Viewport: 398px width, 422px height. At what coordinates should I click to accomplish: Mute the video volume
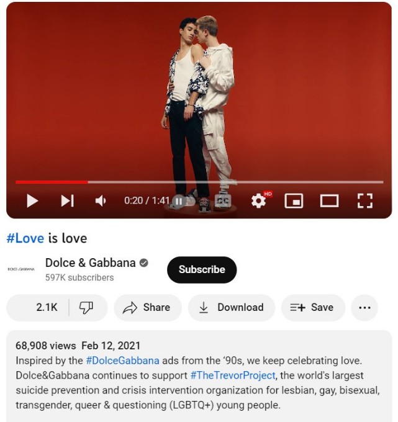pyautogui.click(x=101, y=201)
